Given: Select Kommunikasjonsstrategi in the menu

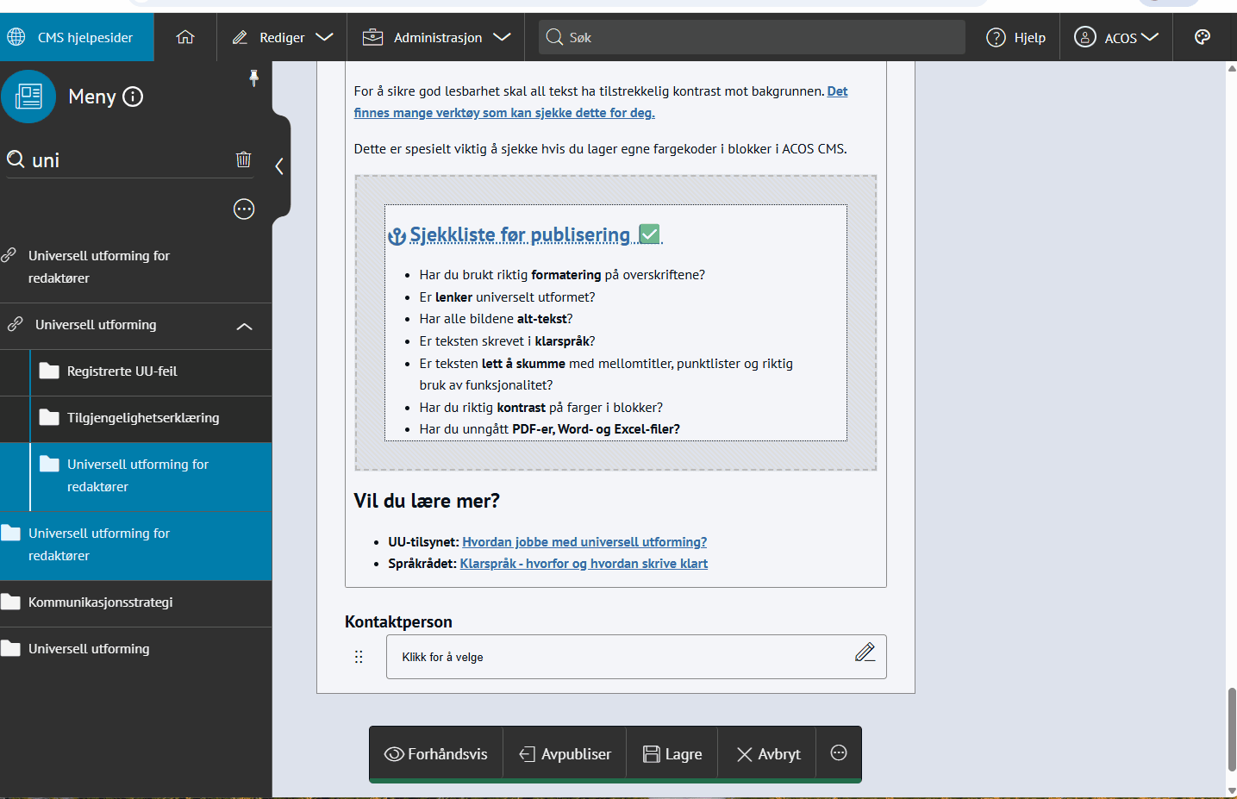Looking at the screenshot, I should 100,602.
